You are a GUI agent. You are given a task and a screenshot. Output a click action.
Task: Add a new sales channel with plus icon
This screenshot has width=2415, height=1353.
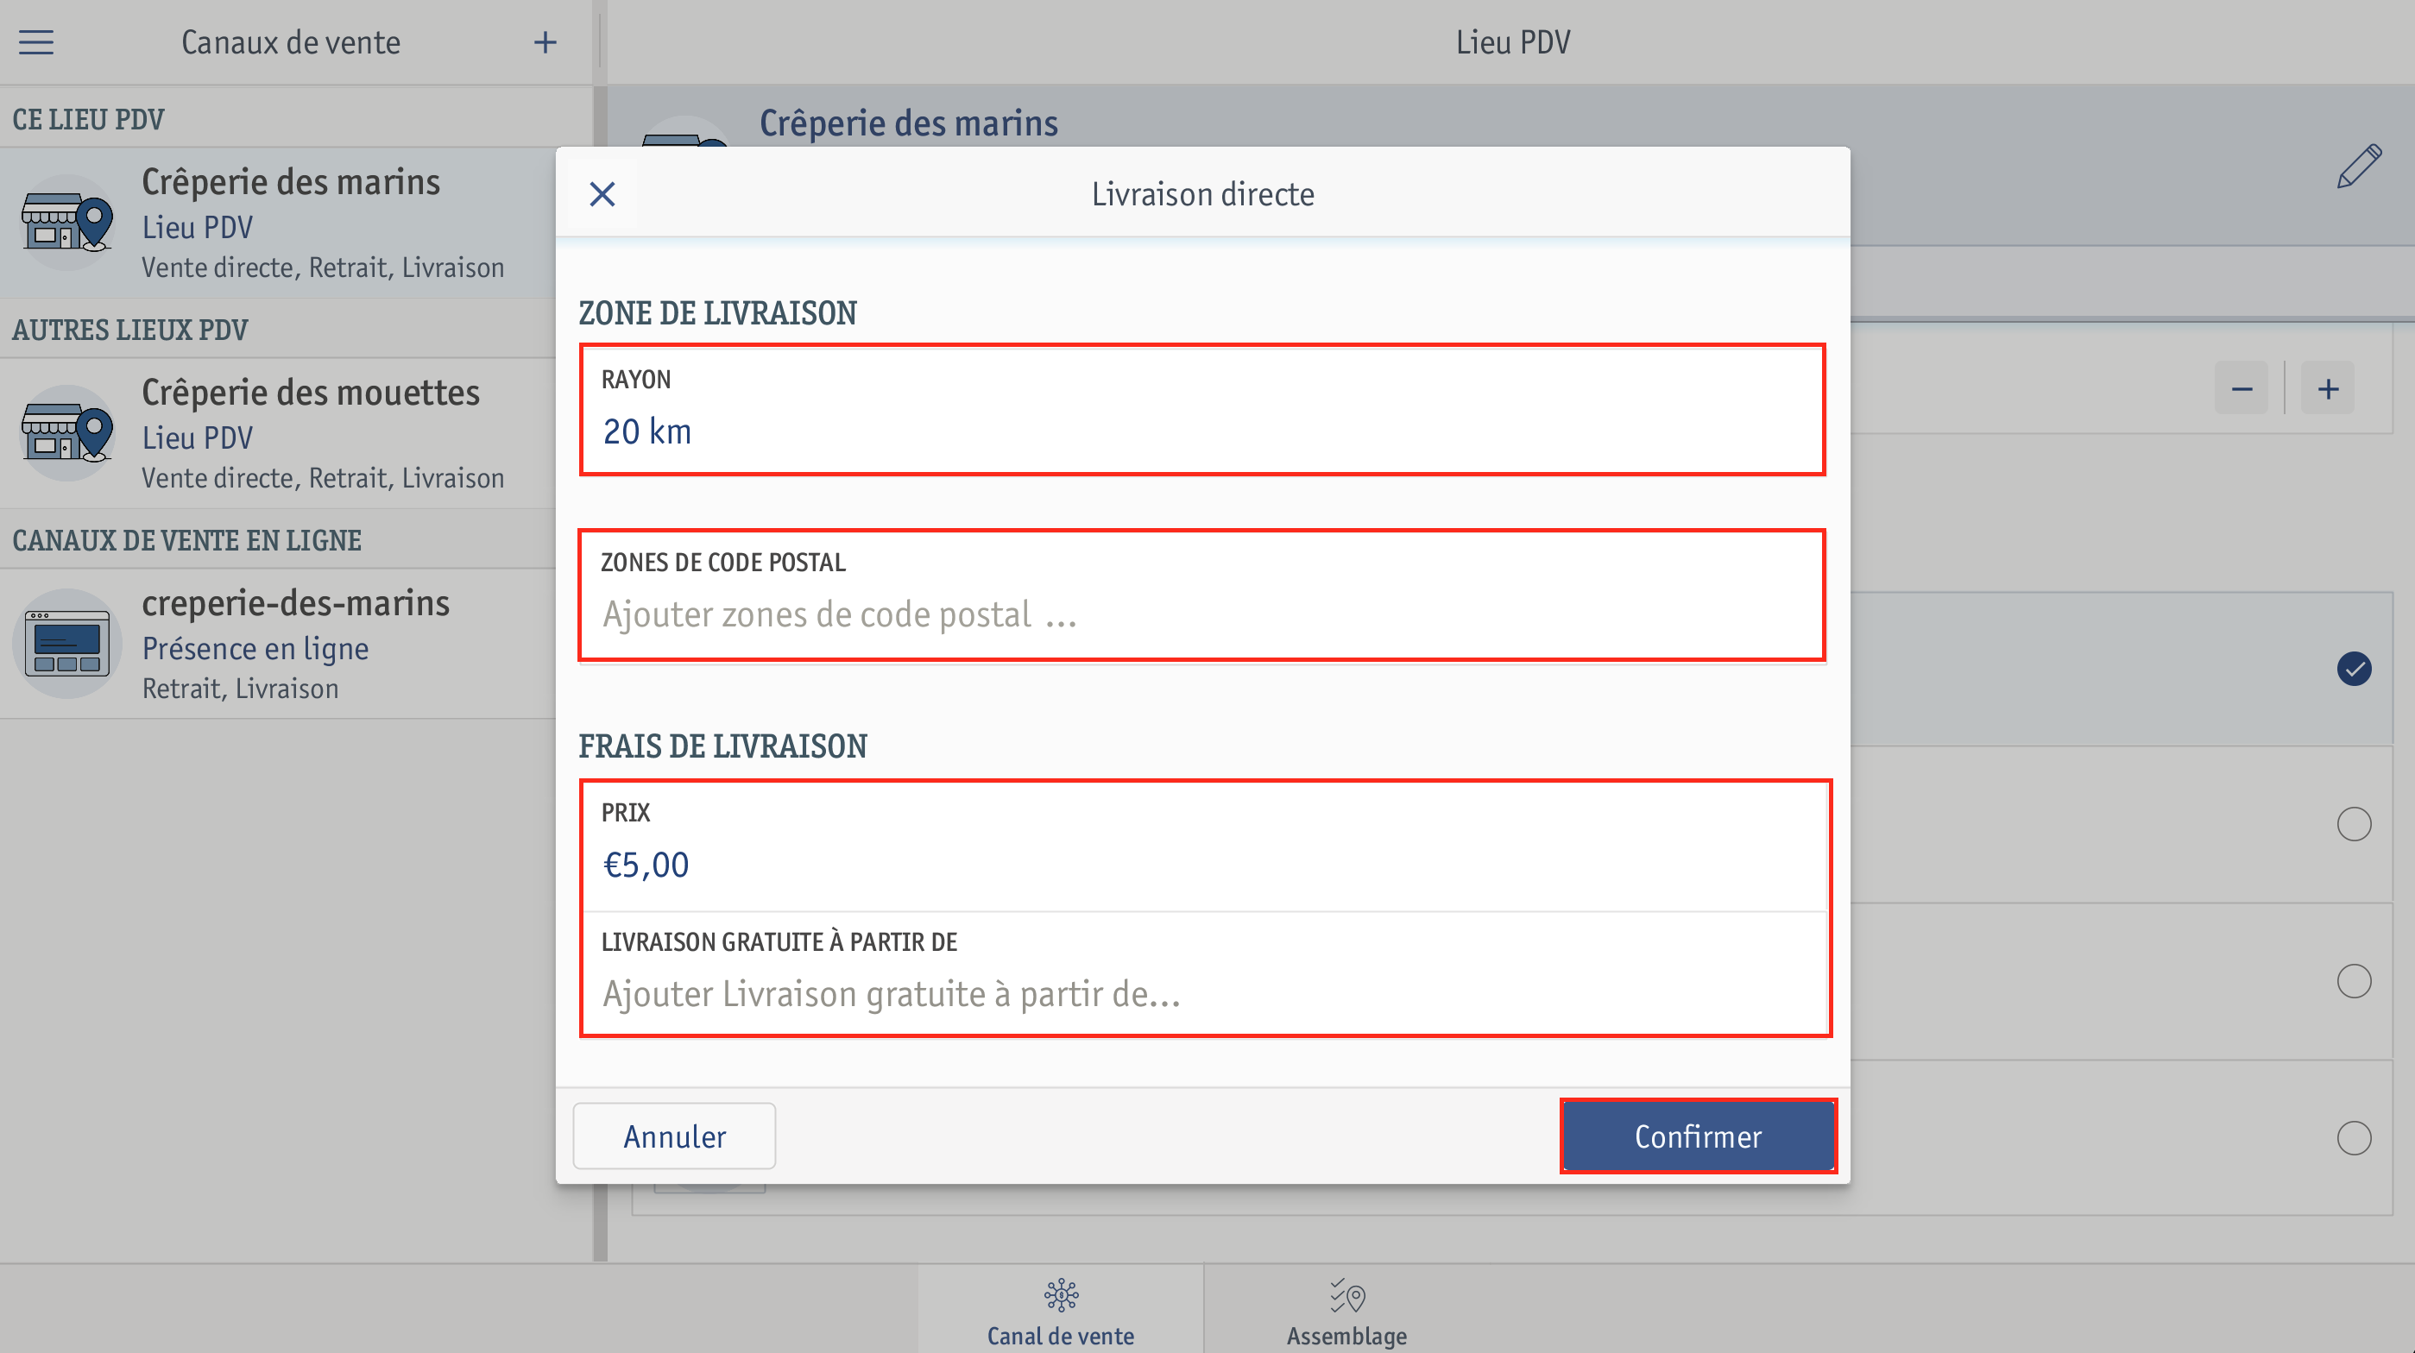(x=545, y=42)
